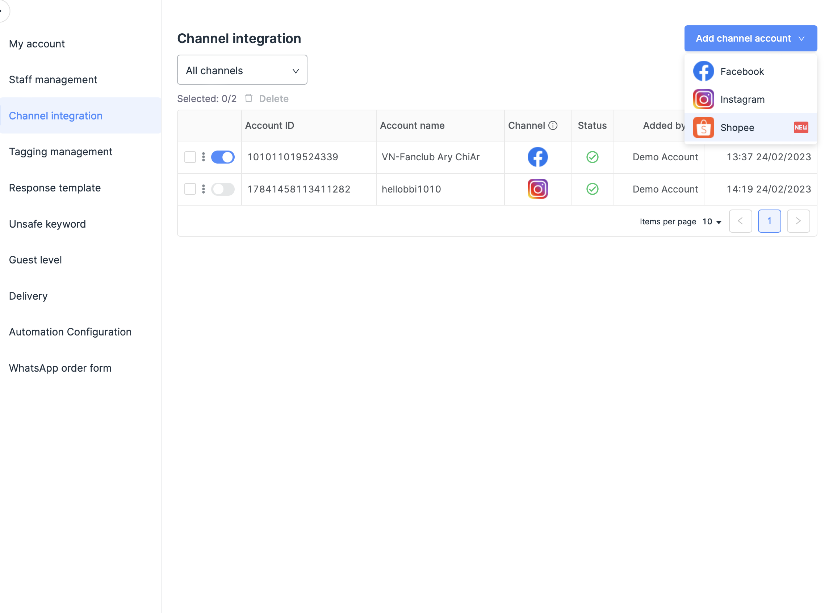Pick the Shopee channel icon
The image size is (833, 613).
(x=703, y=128)
